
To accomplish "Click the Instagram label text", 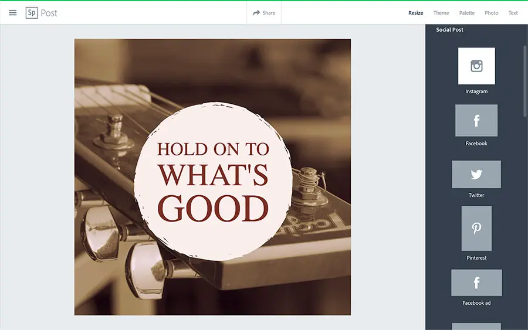I will (476, 91).
